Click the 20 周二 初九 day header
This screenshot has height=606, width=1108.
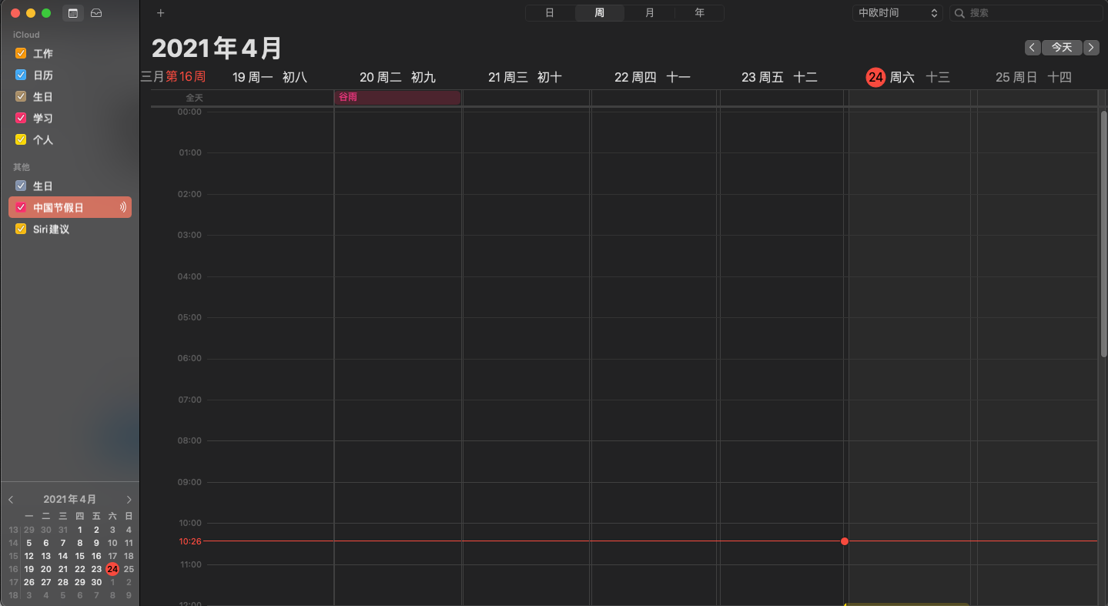pos(397,77)
